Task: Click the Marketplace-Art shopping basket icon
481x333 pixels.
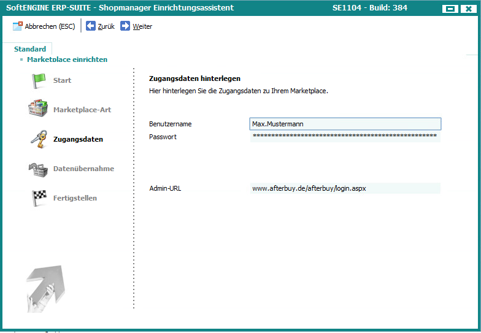Action: [x=38, y=108]
